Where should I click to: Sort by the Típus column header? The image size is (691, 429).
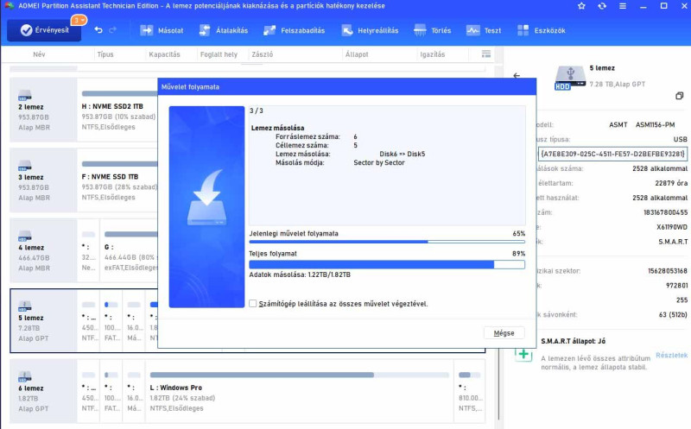click(105, 54)
